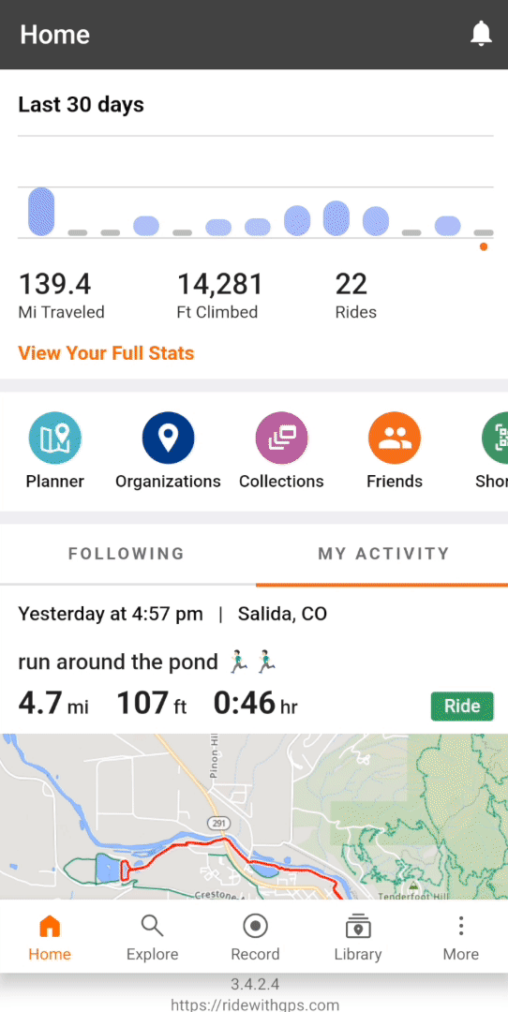Open the notifications bell
Image resolution: width=508 pixels, height=1012 pixels.
(481, 34)
